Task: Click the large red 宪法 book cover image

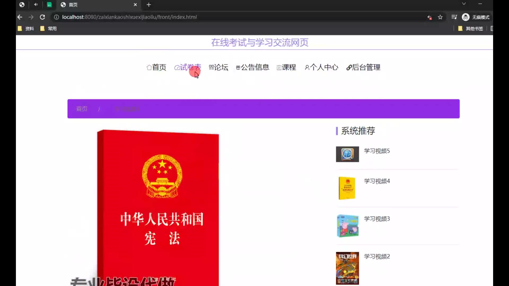Action: coord(158,208)
